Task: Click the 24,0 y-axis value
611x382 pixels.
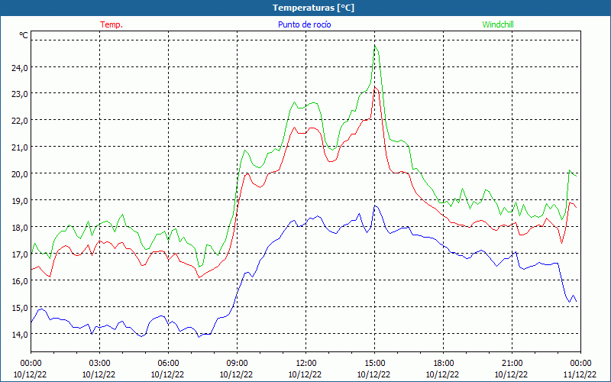Action: tap(19, 68)
